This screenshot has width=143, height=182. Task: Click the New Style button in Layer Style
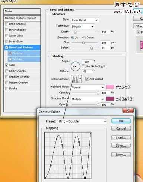[x=138, y=26]
